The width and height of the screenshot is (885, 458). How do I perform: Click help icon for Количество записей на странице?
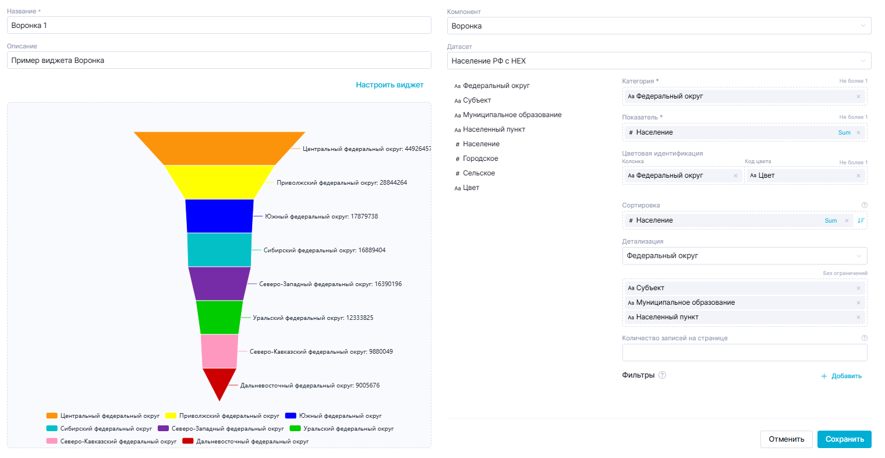pos(864,338)
